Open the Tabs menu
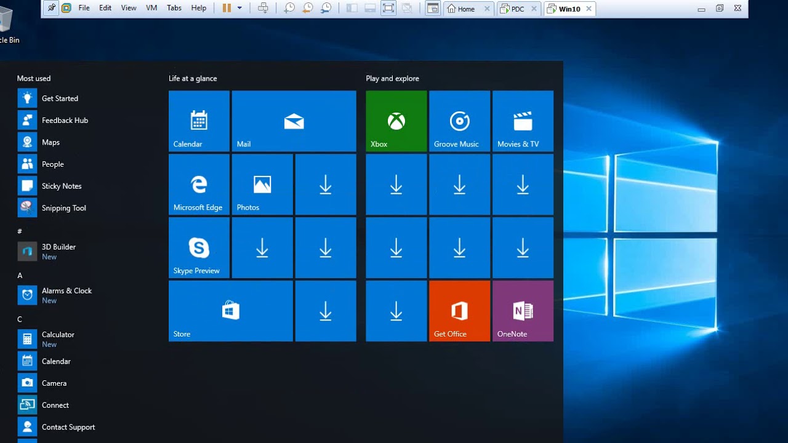 click(174, 8)
